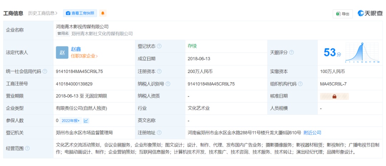Expand the 2022年报 year dropdown
The width and height of the screenshot is (386, 166).
(70, 121)
